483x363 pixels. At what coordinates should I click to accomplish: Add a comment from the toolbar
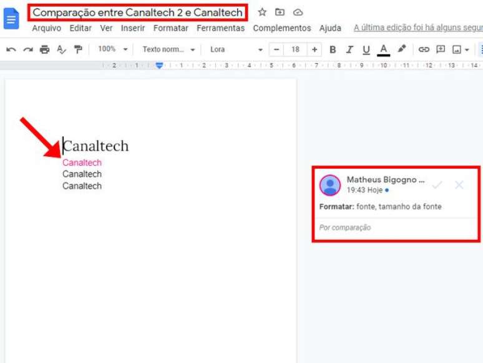point(441,49)
